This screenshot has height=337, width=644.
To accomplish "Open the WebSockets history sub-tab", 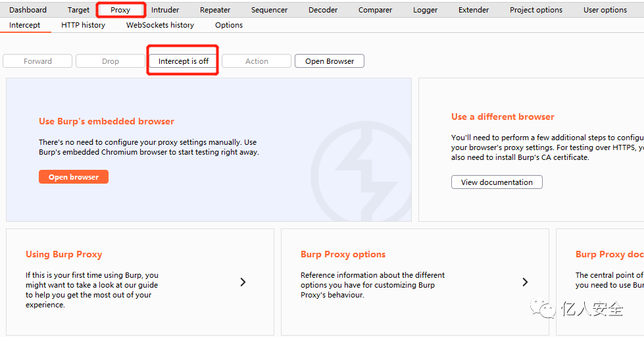I will [161, 25].
